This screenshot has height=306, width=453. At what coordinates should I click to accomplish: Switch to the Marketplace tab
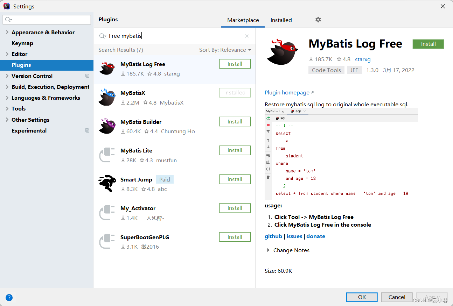pyautogui.click(x=243, y=20)
